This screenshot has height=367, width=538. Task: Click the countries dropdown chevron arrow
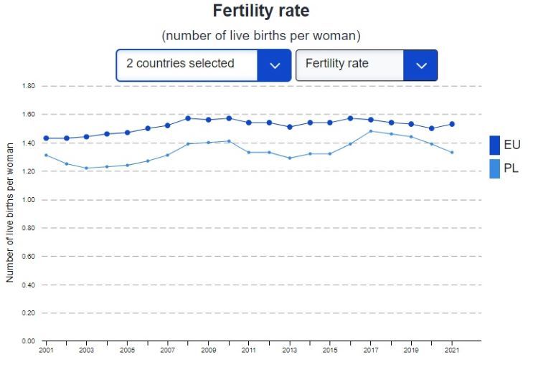click(275, 65)
